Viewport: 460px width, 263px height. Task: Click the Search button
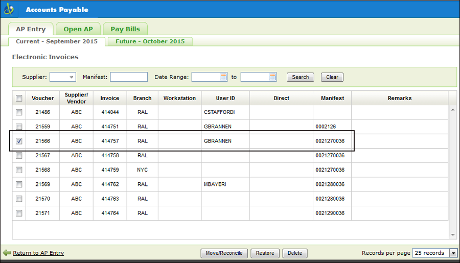(x=300, y=77)
